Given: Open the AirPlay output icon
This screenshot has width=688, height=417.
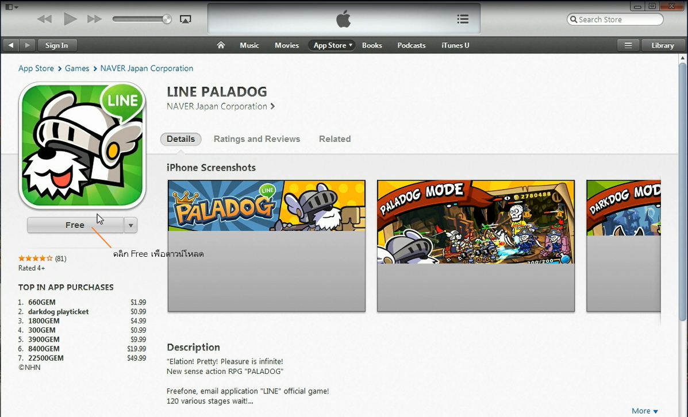Looking at the screenshot, I should point(186,20).
